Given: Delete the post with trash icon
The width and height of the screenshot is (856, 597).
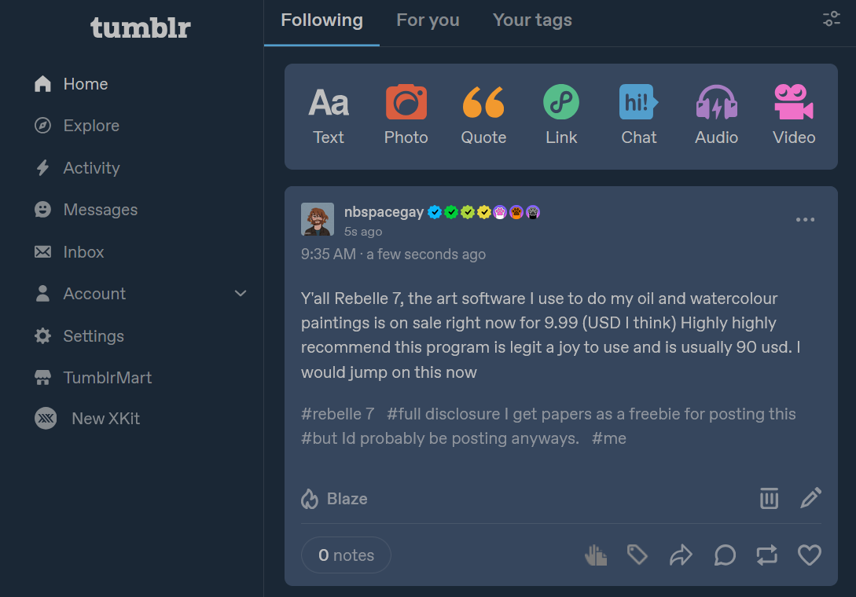Looking at the screenshot, I should 769,498.
